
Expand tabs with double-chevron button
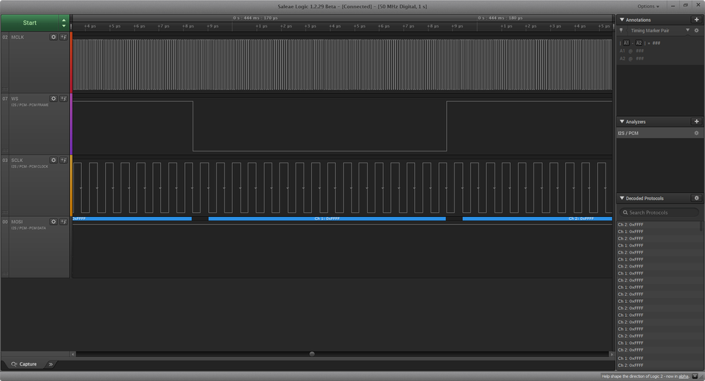tap(51, 364)
